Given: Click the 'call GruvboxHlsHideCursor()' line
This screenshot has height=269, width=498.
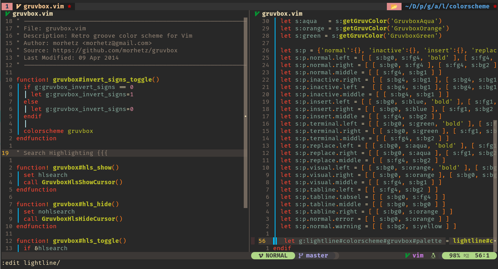Looking at the screenshot, I should [x=73, y=219].
